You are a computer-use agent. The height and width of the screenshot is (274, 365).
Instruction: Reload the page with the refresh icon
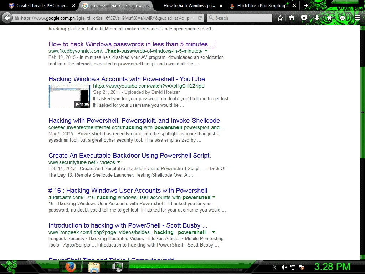click(200, 18)
